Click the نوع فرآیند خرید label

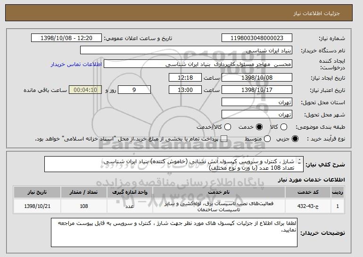click(326, 139)
